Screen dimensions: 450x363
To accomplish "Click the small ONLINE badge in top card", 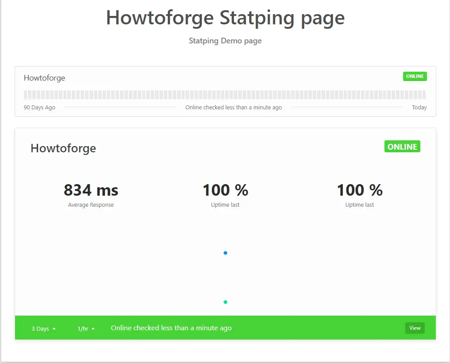I will (415, 76).
